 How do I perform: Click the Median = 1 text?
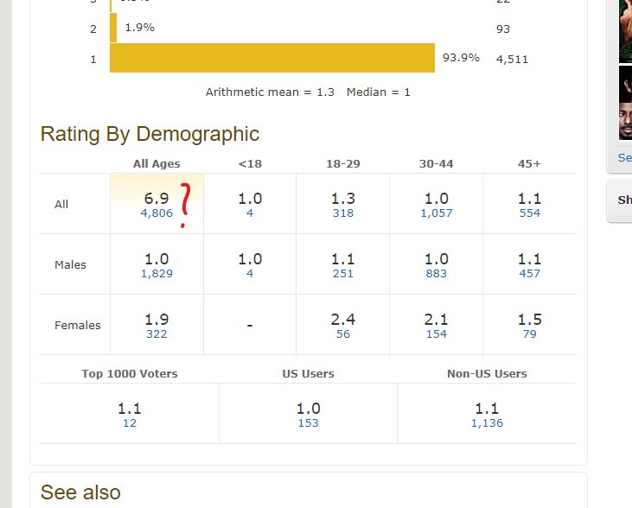(379, 92)
